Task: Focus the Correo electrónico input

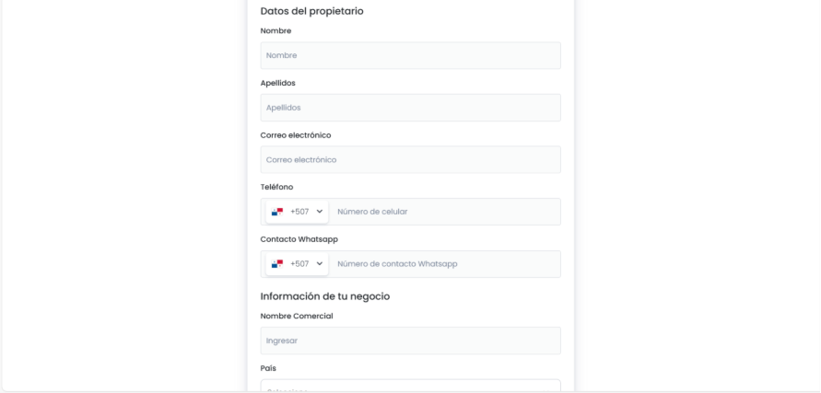Action: click(x=410, y=159)
